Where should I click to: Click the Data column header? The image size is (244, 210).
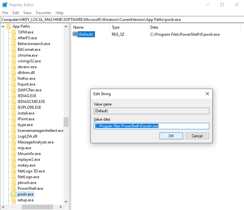[194, 27]
